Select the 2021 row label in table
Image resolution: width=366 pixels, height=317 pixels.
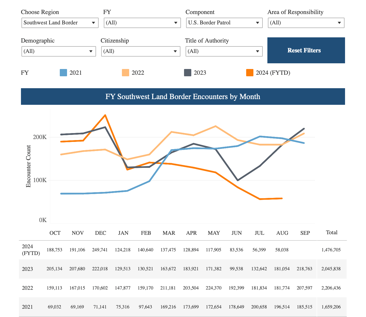27,307
